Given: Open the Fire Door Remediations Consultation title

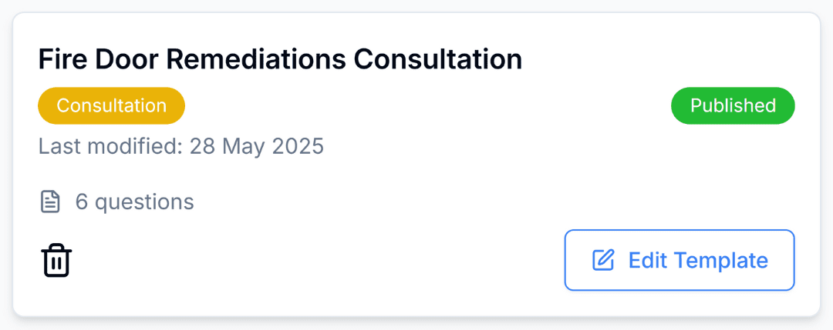Looking at the screenshot, I should pos(280,59).
